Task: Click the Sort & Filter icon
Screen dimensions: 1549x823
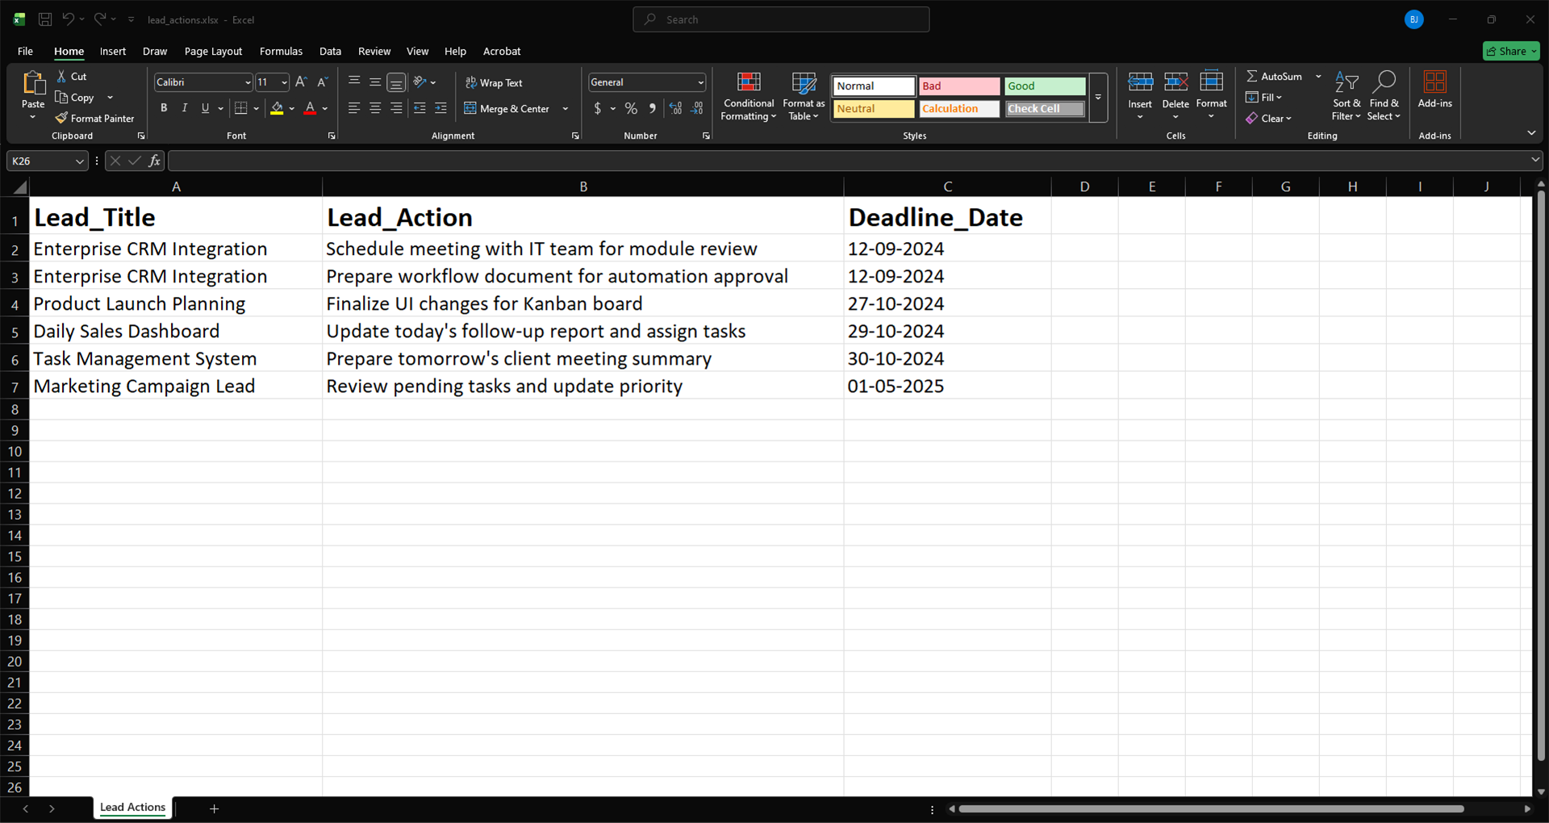Action: 1346,82
